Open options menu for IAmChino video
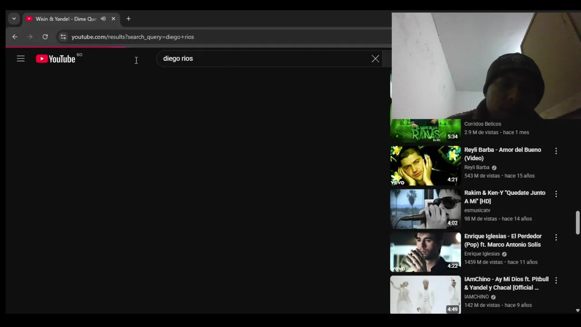 point(556,281)
